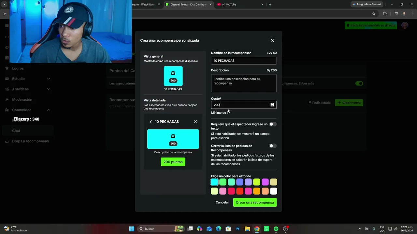Click Crear nuevo behind the dialog

coord(349,103)
